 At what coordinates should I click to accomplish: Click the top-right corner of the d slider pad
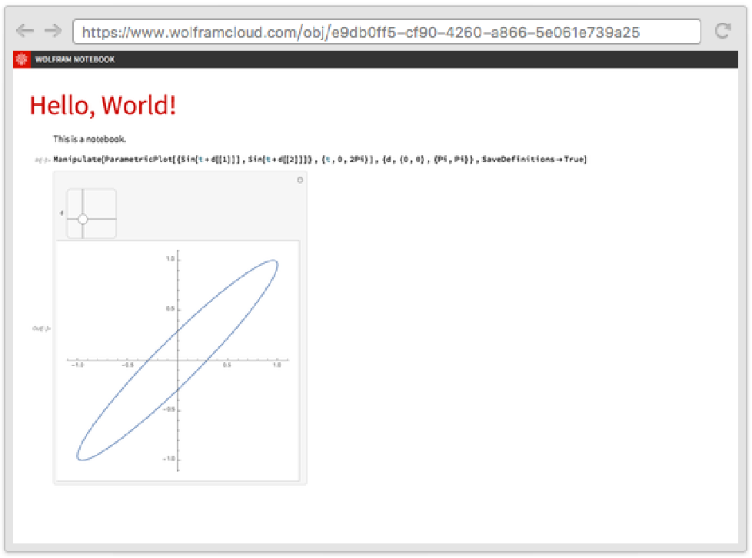click(x=112, y=193)
